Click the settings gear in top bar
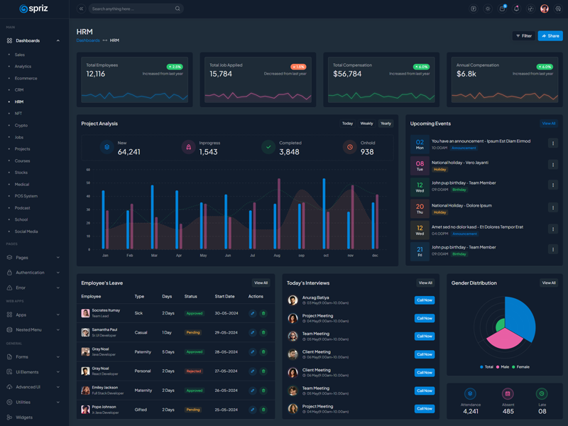The width and height of the screenshot is (568, 426). click(558, 9)
